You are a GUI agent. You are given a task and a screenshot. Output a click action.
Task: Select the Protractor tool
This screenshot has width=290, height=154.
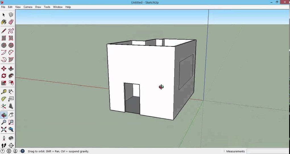4,99
